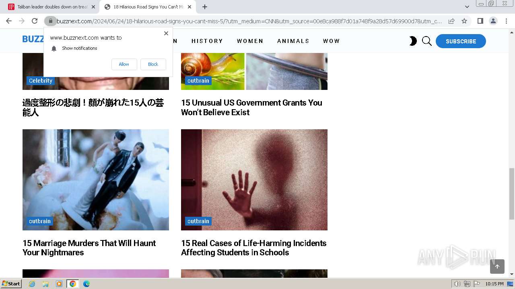Open File Explorer from taskbar
The image size is (515, 289).
tap(45, 284)
